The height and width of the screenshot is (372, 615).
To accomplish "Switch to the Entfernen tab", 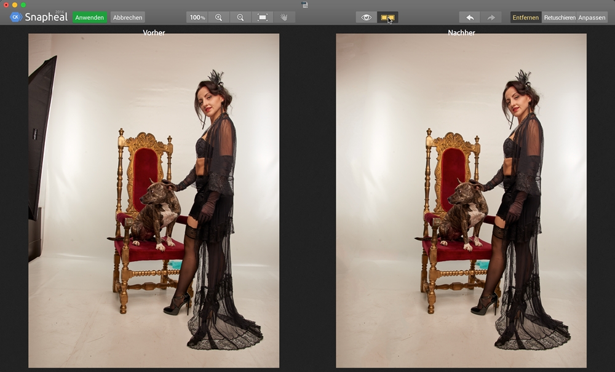I will tap(526, 17).
